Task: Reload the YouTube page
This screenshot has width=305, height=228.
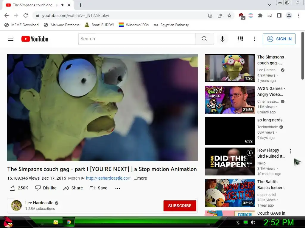Action: [x=26, y=15]
